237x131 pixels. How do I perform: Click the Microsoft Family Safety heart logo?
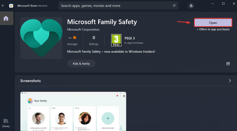point(41,38)
